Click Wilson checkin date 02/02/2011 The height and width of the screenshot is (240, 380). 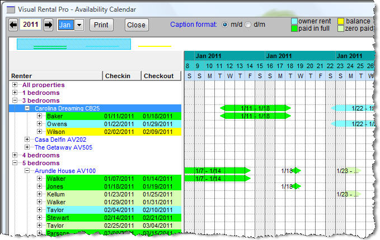point(119,132)
